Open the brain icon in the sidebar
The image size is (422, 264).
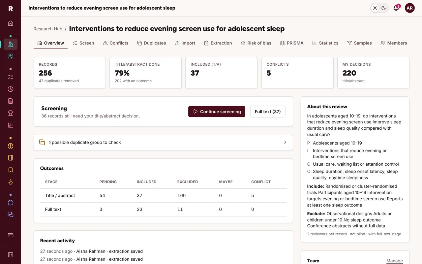tap(11, 146)
